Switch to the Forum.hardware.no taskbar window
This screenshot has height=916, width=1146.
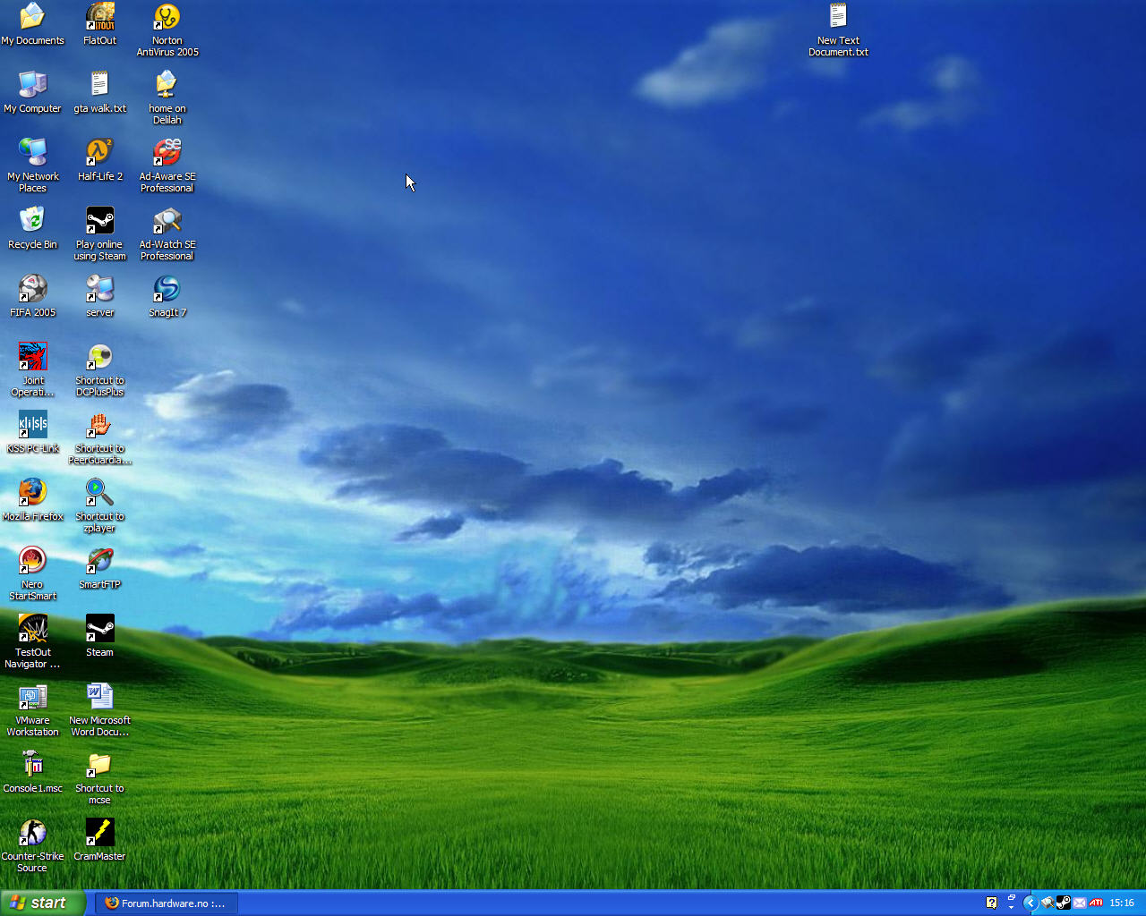click(167, 903)
